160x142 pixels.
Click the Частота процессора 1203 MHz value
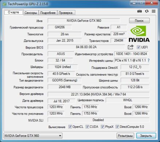[56, 107]
